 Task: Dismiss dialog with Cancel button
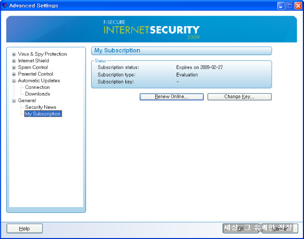[x=280, y=229]
